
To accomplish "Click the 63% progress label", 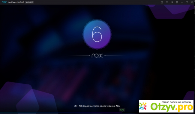I will click(x=122, y=110).
